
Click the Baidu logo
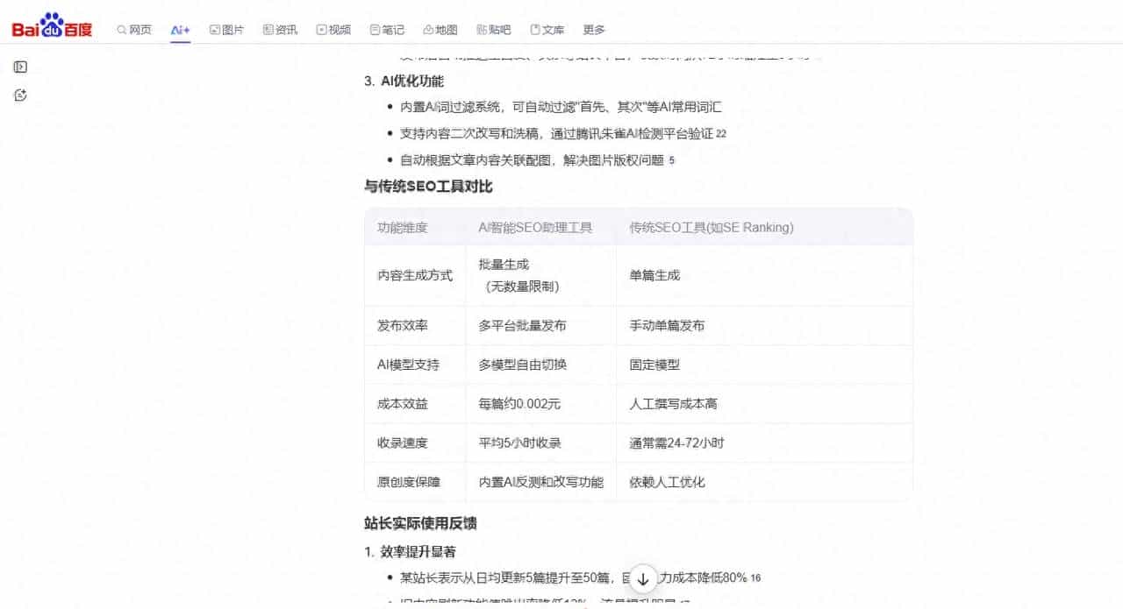[52, 28]
